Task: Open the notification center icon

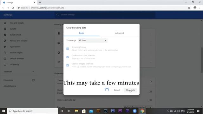Action: click(x=198, y=111)
